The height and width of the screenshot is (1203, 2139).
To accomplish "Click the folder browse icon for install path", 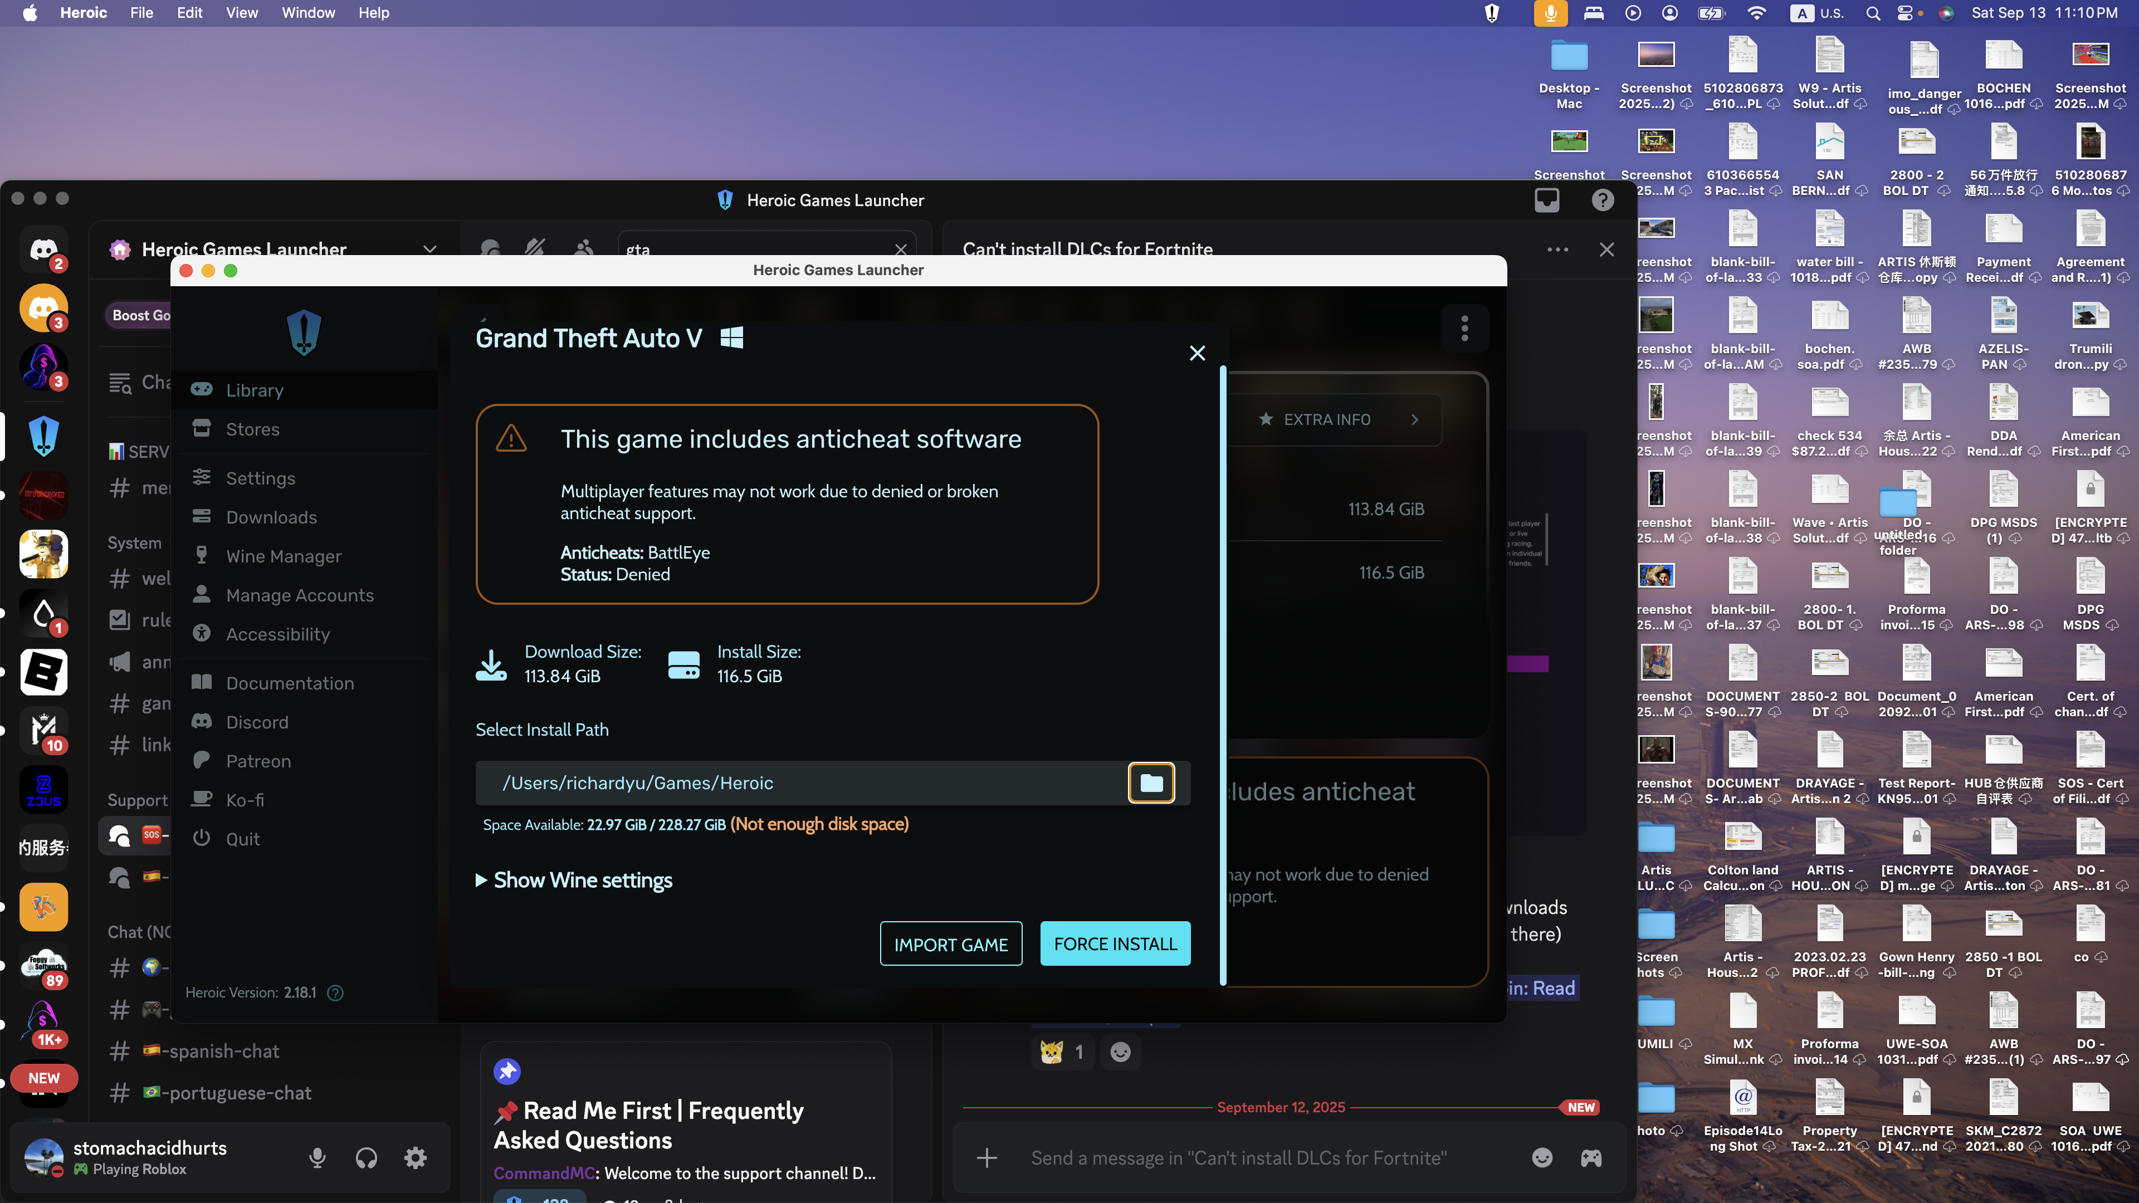I will (1151, 783).
